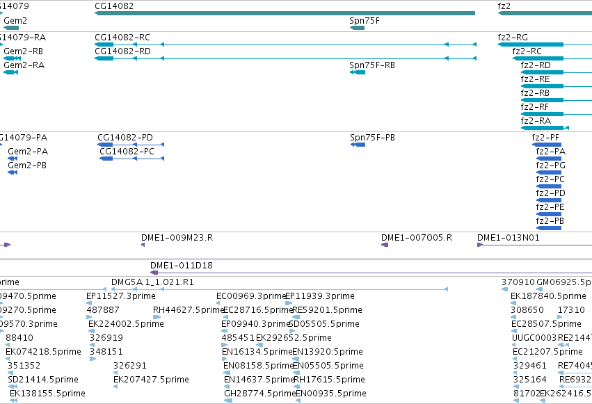Image resolution: width=592 pixels, height=404 pixels.
Task: Select the RH17615.5prime feature
Action: click(x=297, y=387)
